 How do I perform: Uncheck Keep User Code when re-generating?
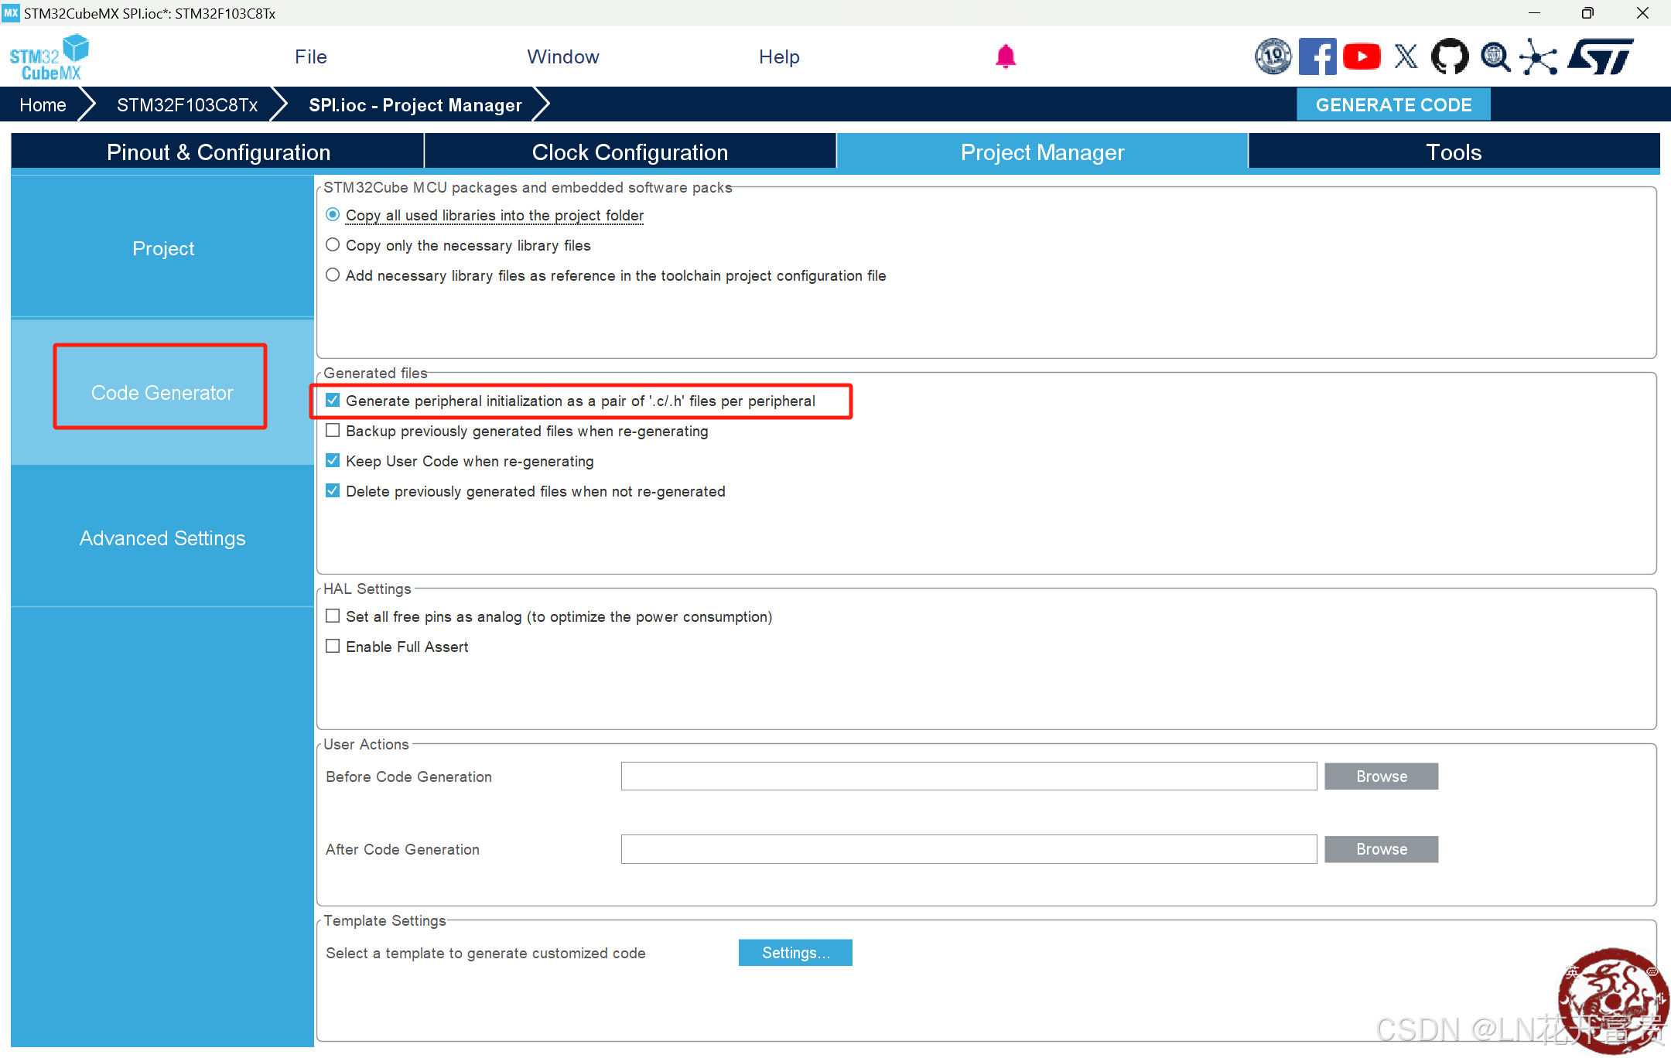click(x=333, y=461)
